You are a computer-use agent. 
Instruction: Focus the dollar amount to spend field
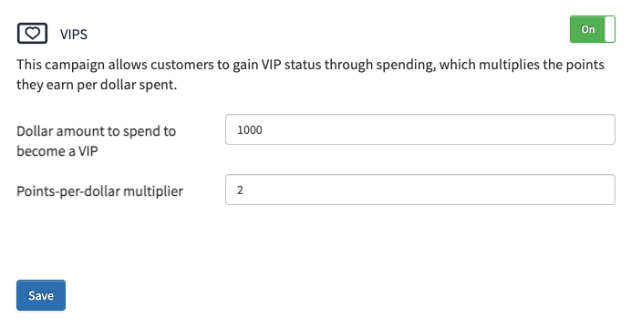click(x=420, y=129)
